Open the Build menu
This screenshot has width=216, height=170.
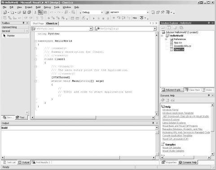(x=38, y=7)
